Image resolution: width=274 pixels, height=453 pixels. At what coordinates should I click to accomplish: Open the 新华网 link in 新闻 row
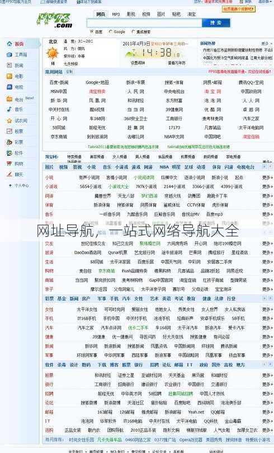91,346
